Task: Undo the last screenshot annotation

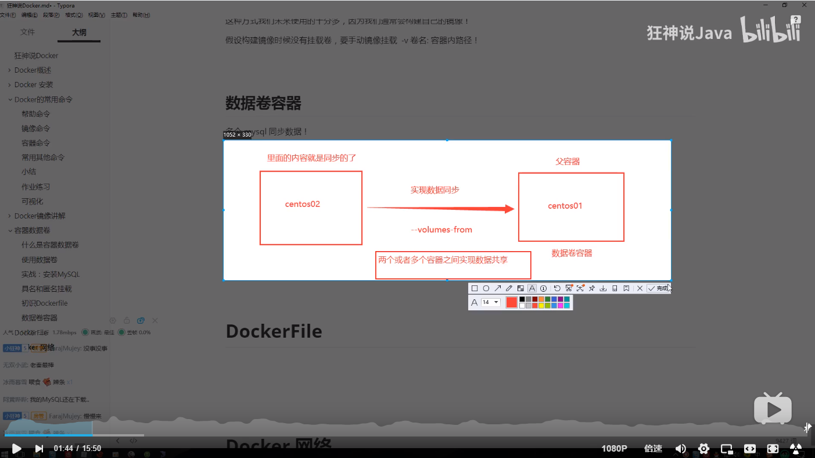Action: pos(557,288)
